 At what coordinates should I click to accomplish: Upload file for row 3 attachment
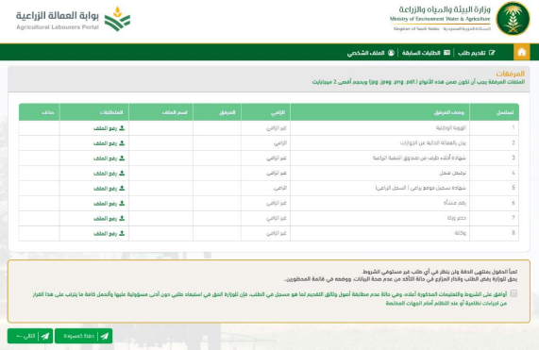[x=109, y=158]
